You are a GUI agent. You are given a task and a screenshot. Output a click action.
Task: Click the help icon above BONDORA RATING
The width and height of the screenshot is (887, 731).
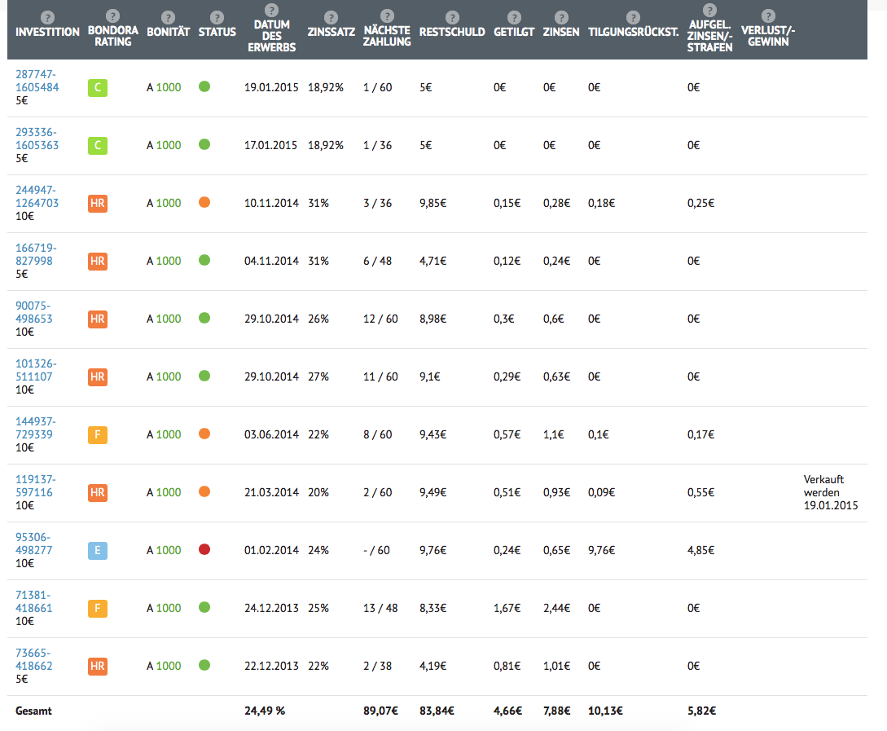click(112, 15)
